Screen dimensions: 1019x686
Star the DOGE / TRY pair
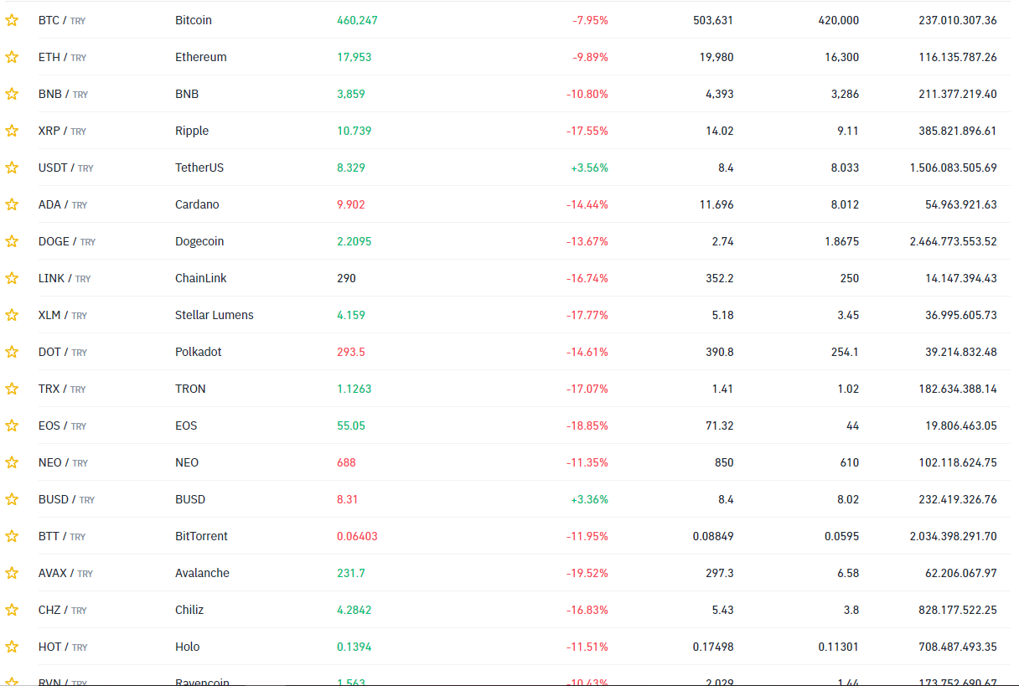pos(12,241)
